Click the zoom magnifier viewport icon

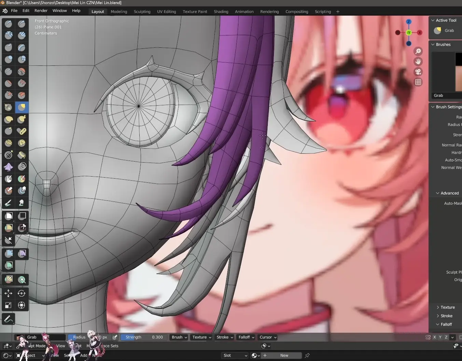click(418, 51)
